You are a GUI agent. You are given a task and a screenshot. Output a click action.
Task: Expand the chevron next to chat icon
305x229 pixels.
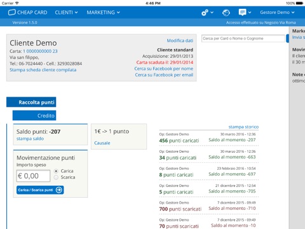pyautogui.click(x=250, y=13)
